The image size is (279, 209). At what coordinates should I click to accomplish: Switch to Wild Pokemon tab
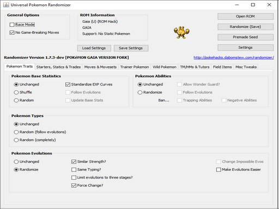pyautogui.click(x=165, y=67)
